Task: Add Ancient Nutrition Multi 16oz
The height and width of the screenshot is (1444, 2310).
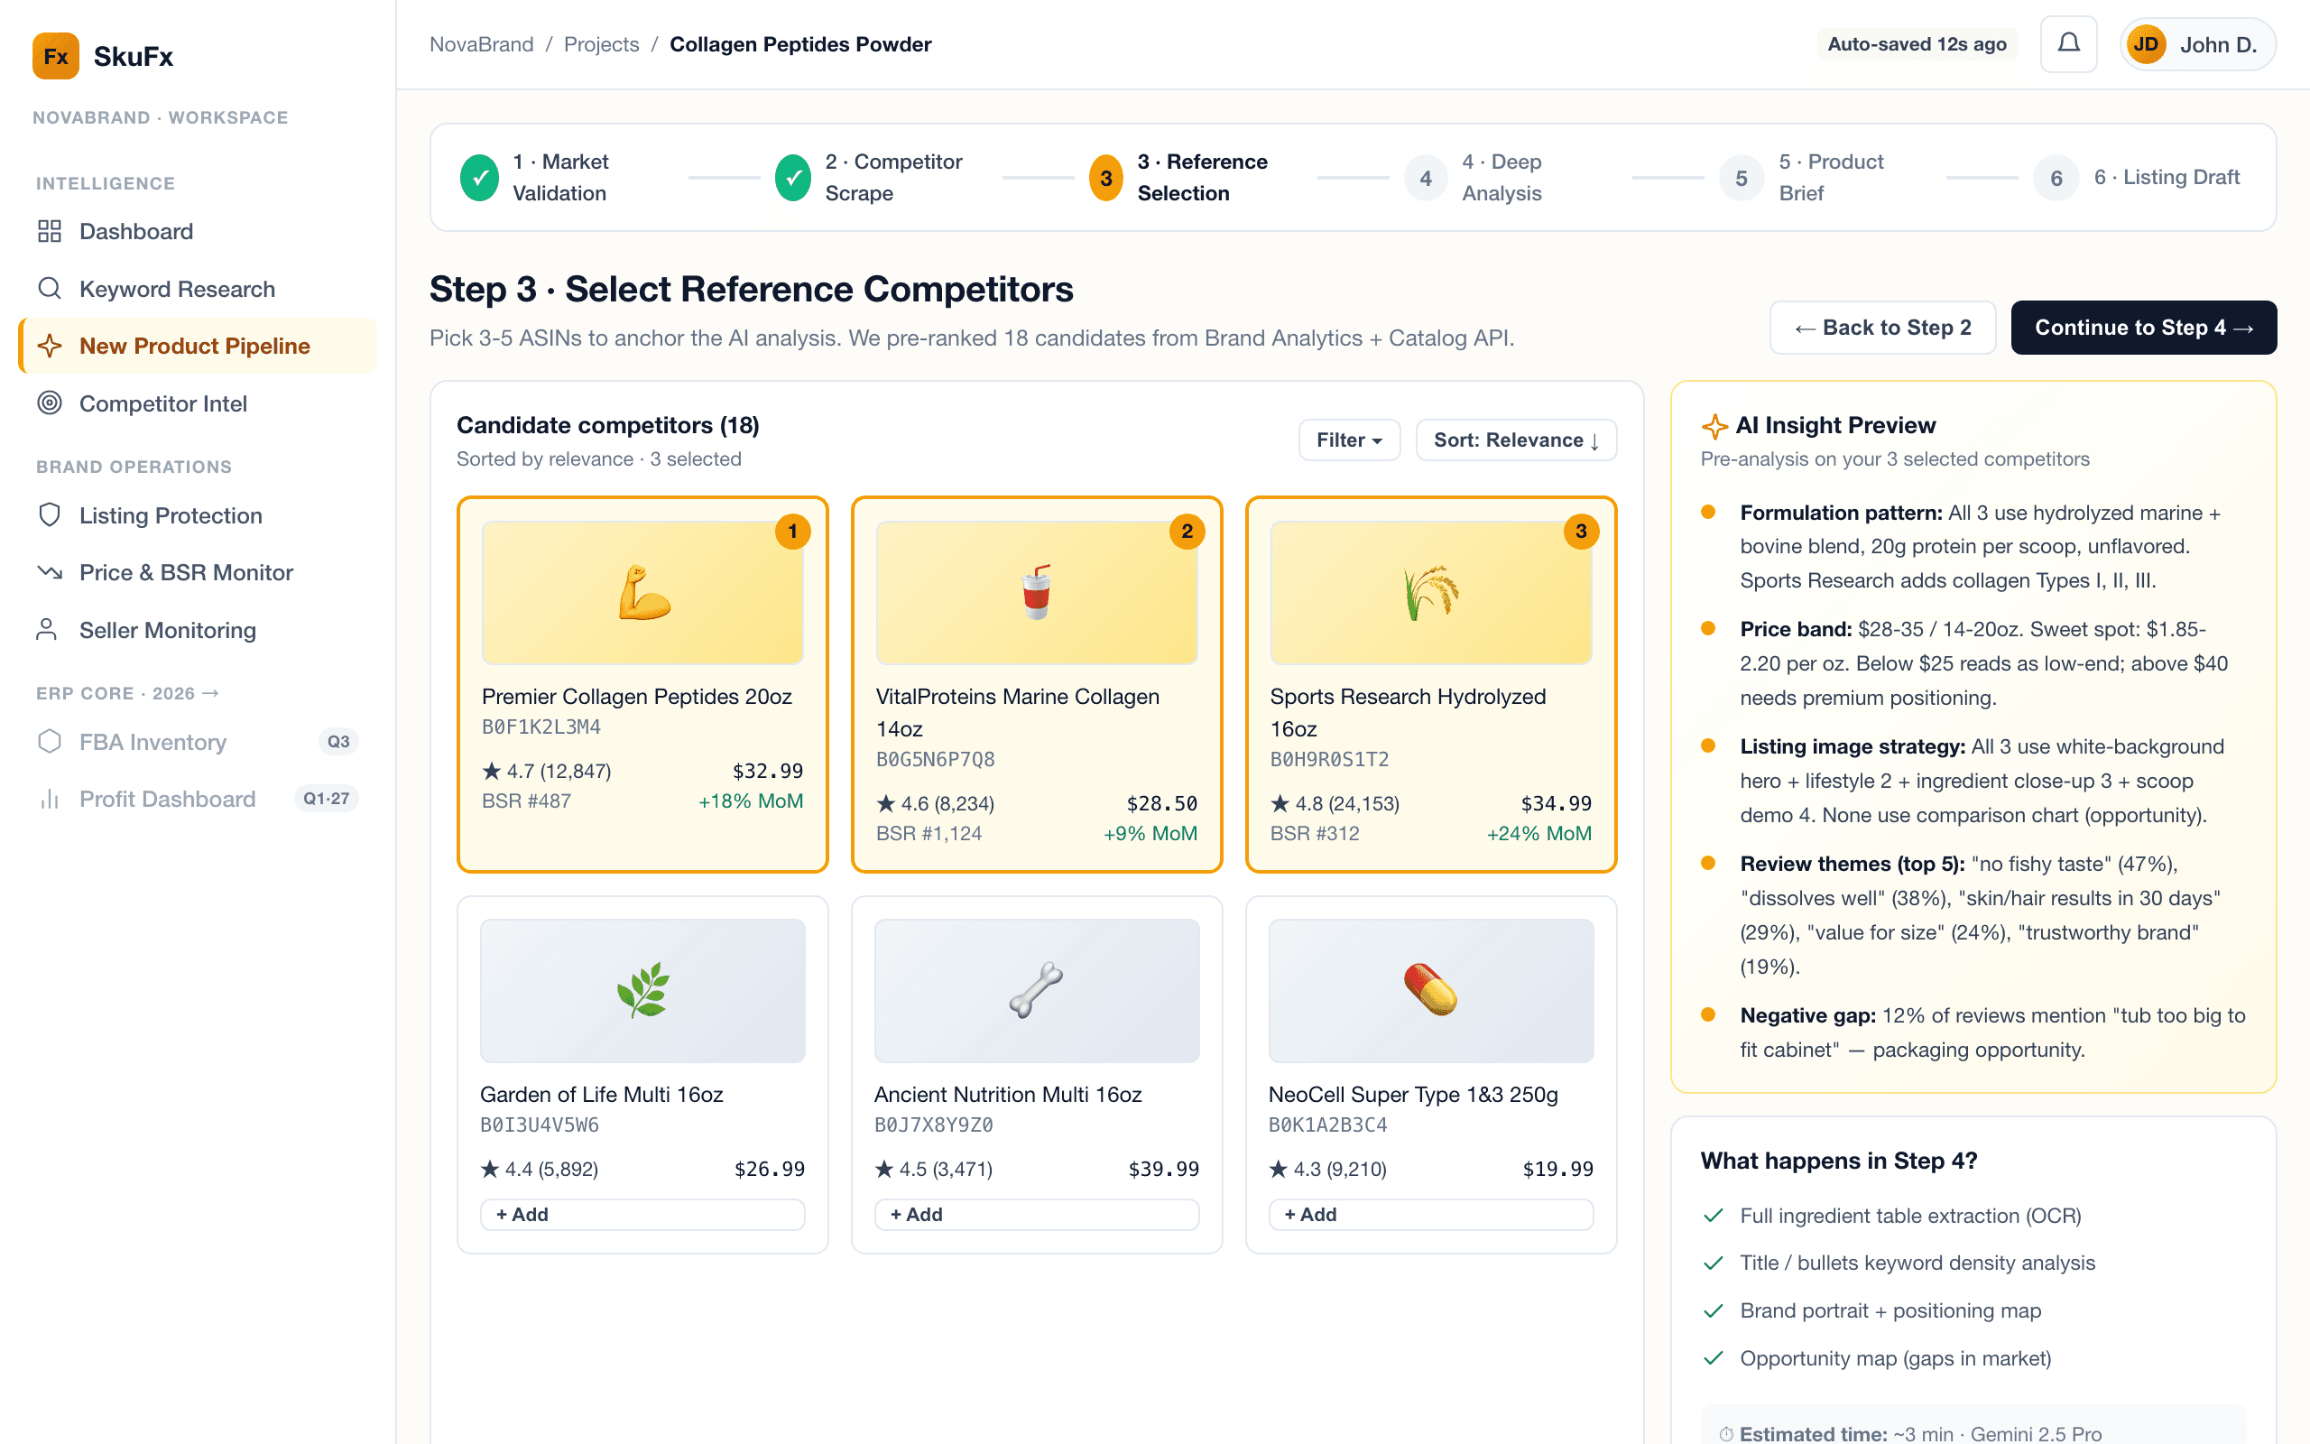Action: point(1036,1214)
